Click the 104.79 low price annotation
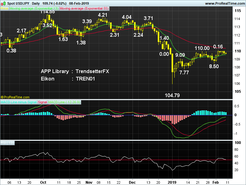Screen dimensions: 246x185 pyautogui.click(x=172, y=95)
